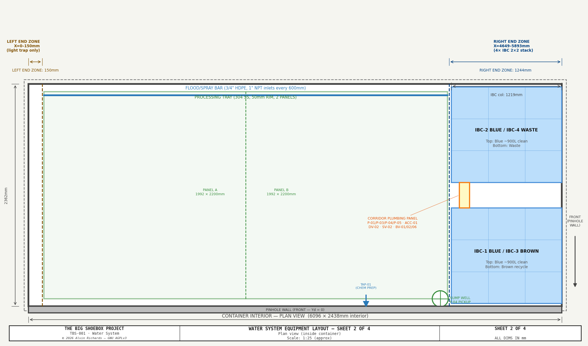This screenshot has width=588, height=346.
Task: Click the 2362mm vertical dimension label
Action: (x=6, y=196)
